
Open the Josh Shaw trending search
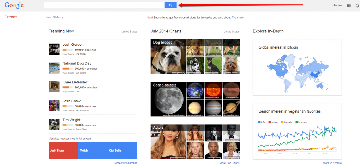click(71, 101)
